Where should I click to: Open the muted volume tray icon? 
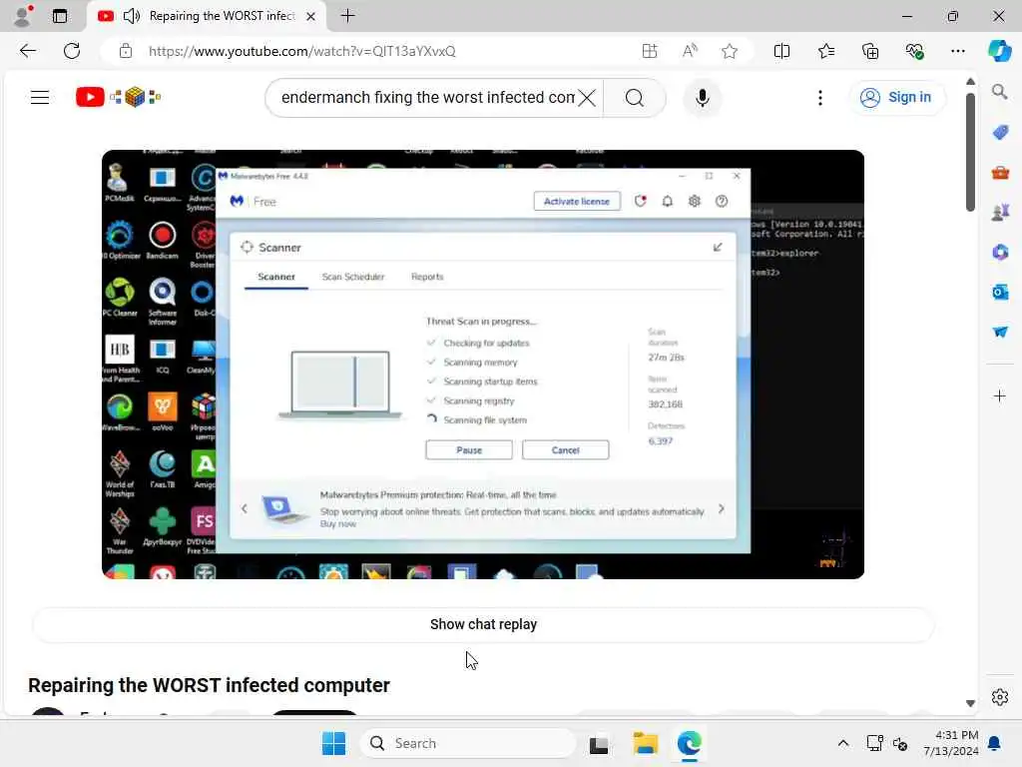[x=900, y=743]
